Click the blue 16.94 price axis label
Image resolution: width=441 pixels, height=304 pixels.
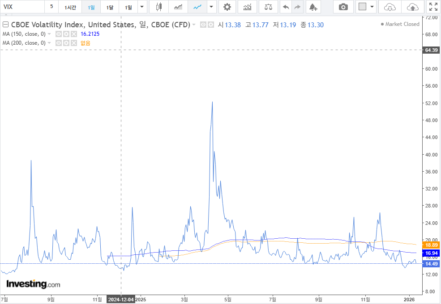pos(431,253)
